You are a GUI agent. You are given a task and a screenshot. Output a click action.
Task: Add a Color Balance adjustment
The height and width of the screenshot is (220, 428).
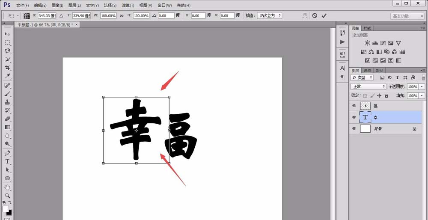pos(371,52)
